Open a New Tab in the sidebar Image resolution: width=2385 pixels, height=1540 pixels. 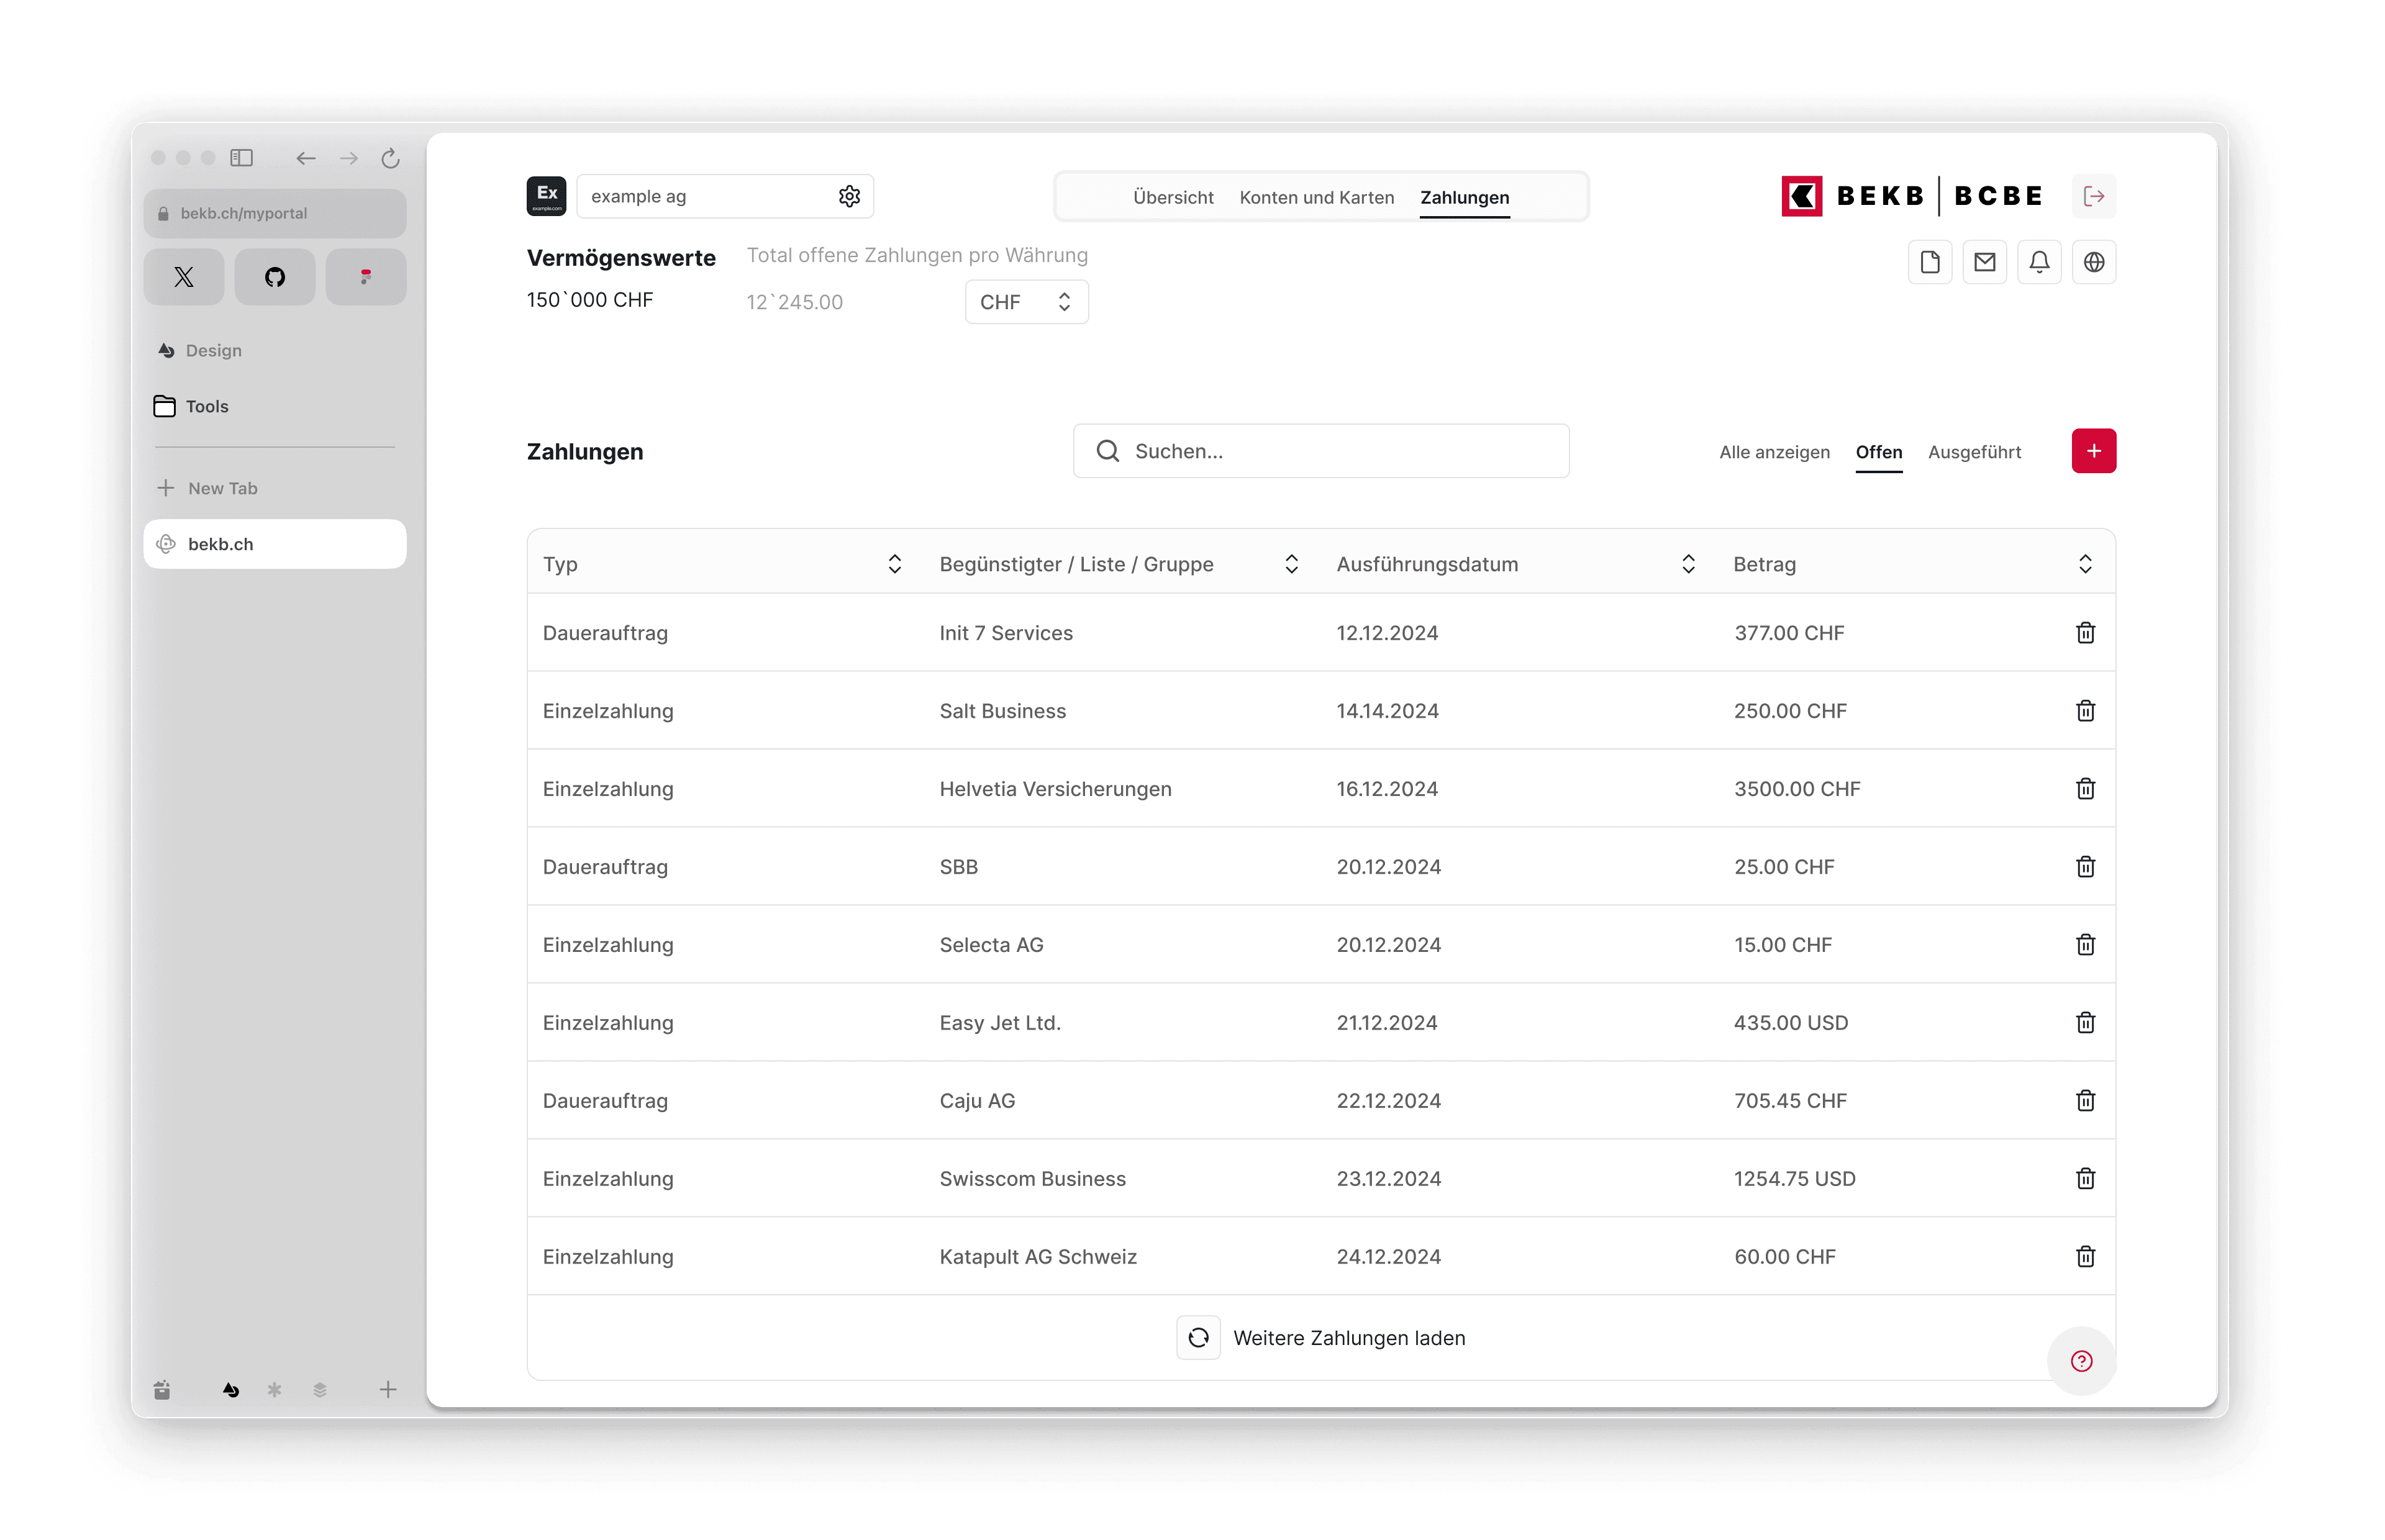click(x=208, y=488)
